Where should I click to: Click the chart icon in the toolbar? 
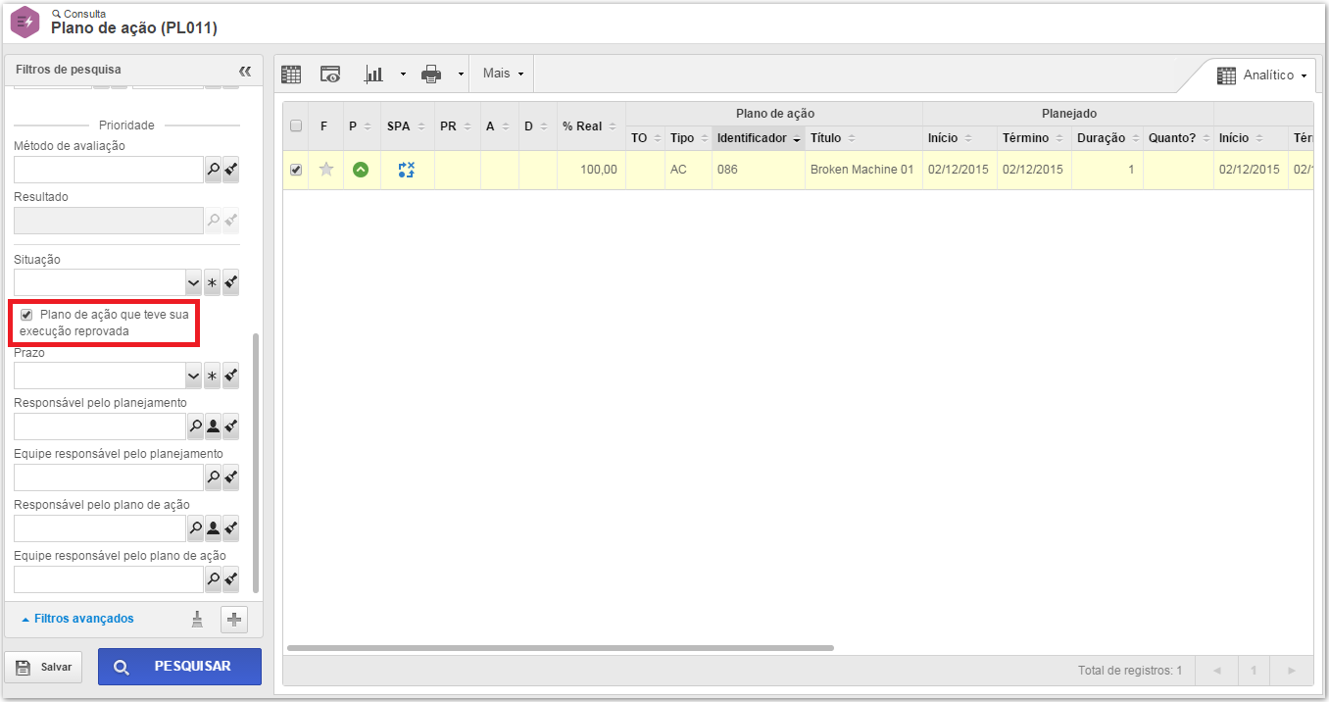click(373, 74)
